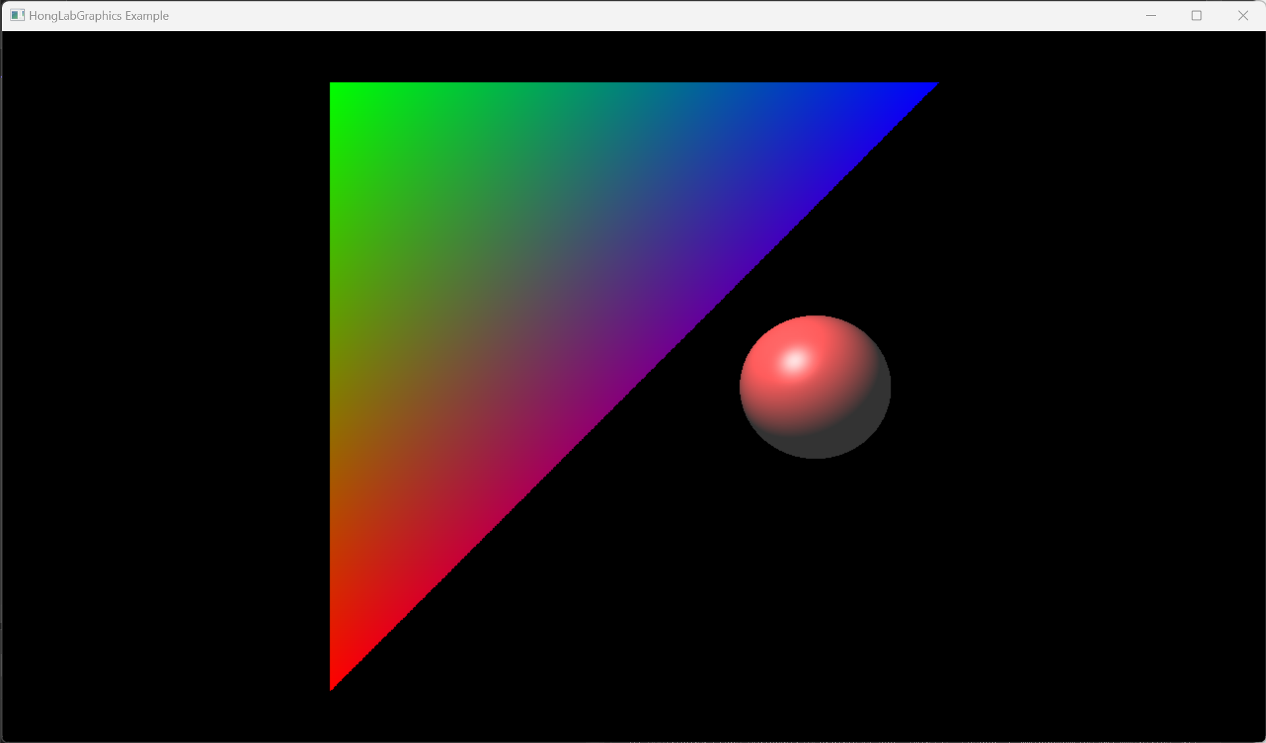Maximize the HongLabGraphics Example window
This screenshot has height=743, width=1266.
point(1196,15)
